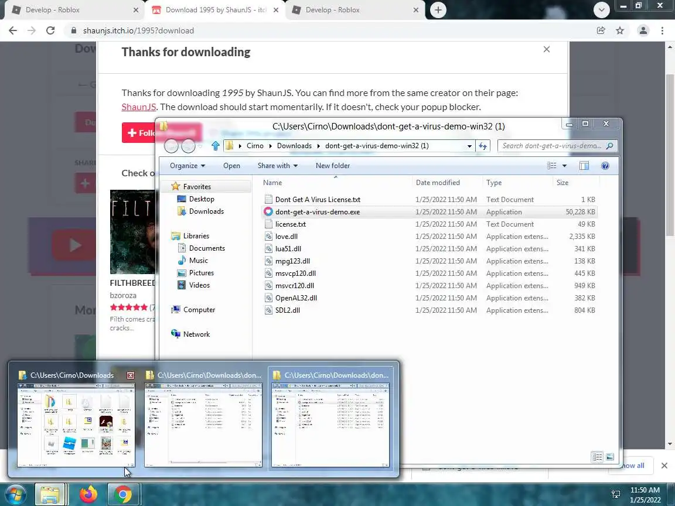Select Computer in navigation pane
The width and height of the screenshot is (675, 506).
(x=193, y=310)
